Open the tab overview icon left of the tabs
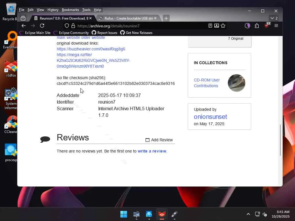The width and height of the screenshot is (295, 221). pyautogui.click(x=23, y=18)
